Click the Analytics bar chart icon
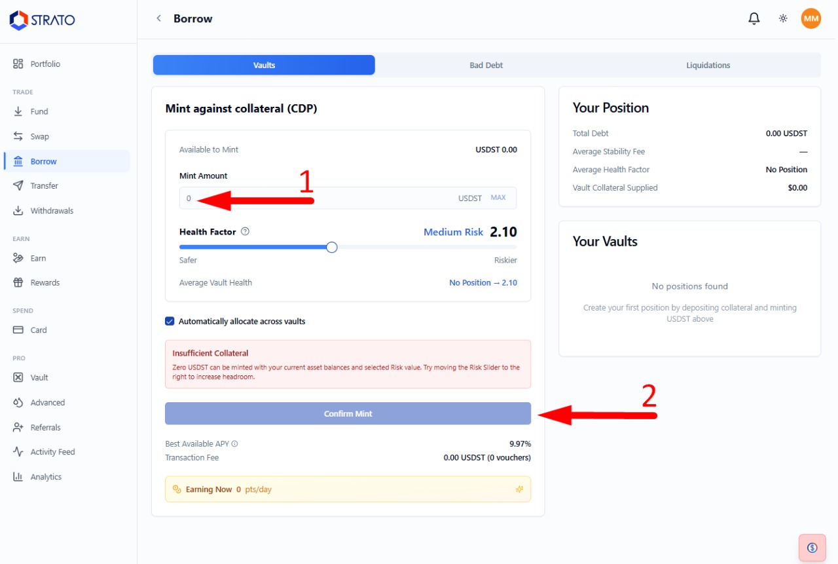This screenshot has height=564, width=838. click(x=18, y=477)
